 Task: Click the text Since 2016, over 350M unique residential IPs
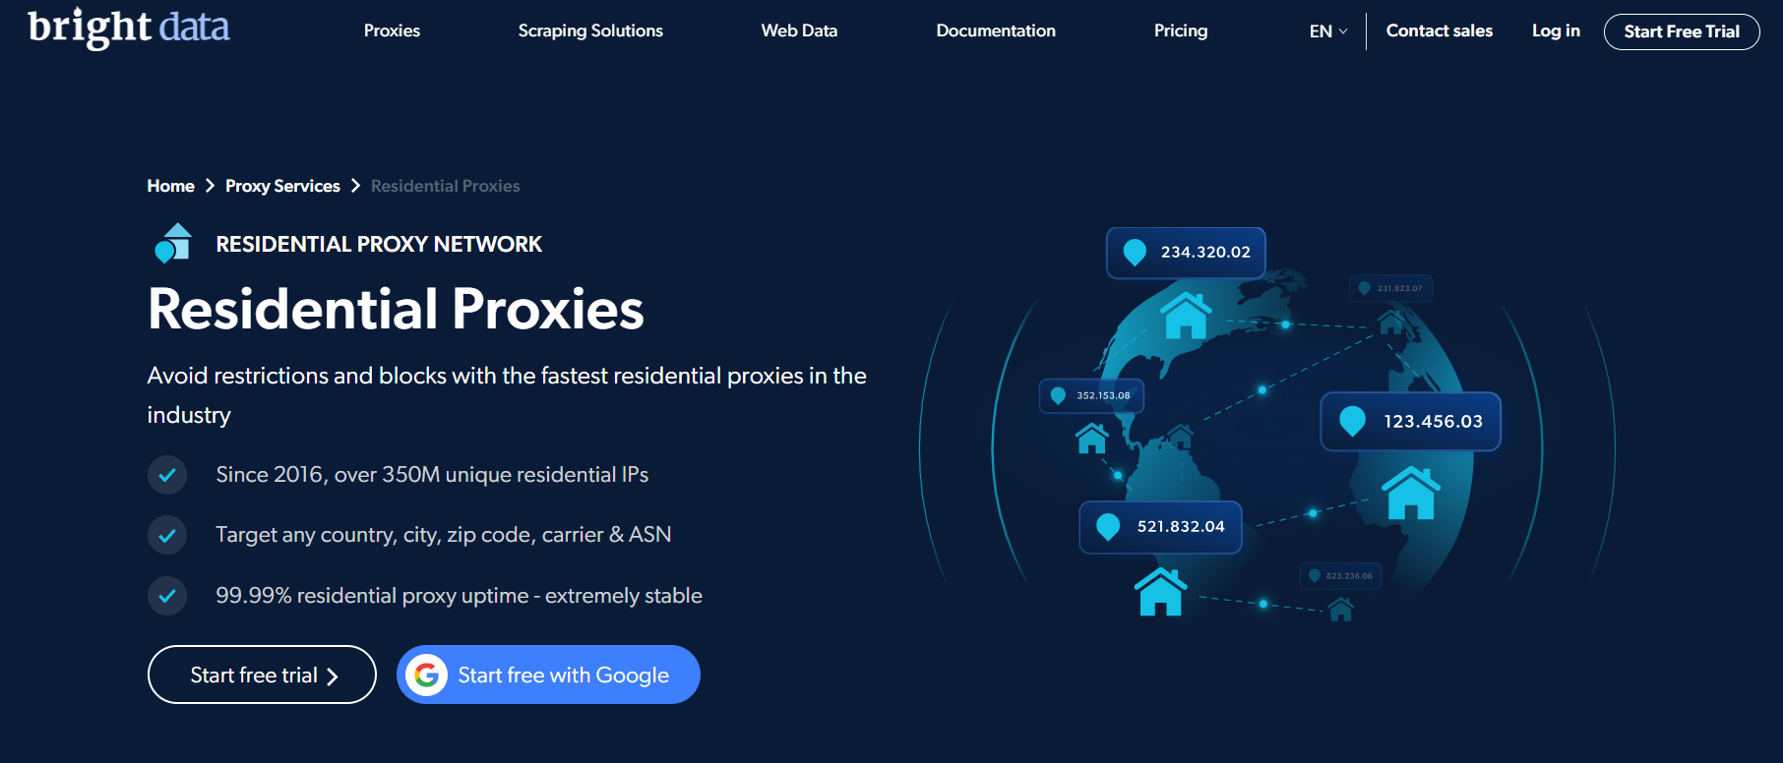pos(432,475)
